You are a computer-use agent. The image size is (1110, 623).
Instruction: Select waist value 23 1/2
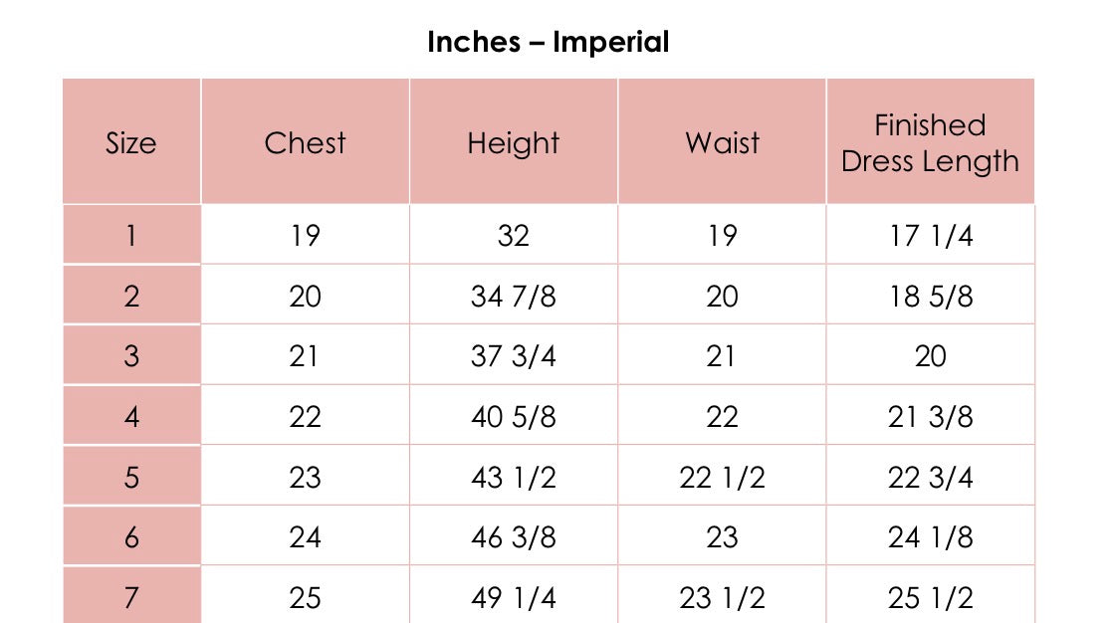[x=722, y=597]
